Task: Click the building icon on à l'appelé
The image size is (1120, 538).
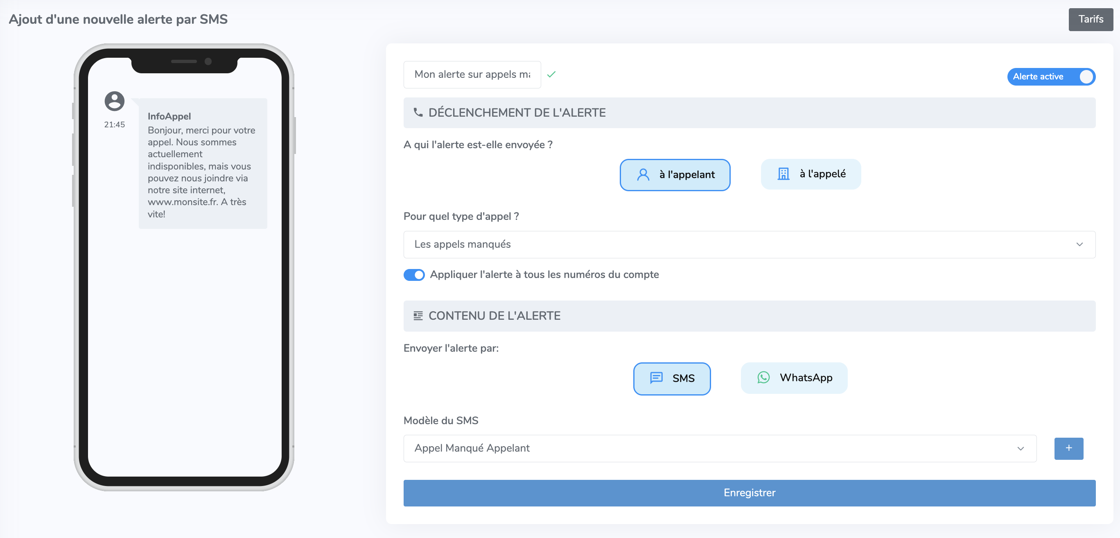Action: [783, 174]
